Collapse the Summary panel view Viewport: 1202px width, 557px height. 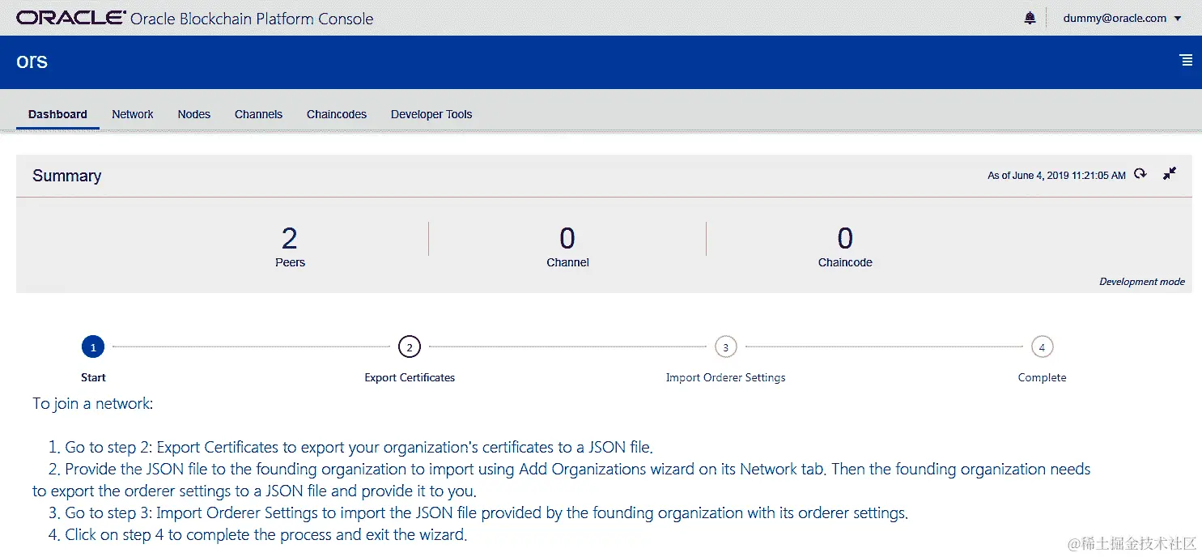pyautogui.click(x=1170, y=174)
